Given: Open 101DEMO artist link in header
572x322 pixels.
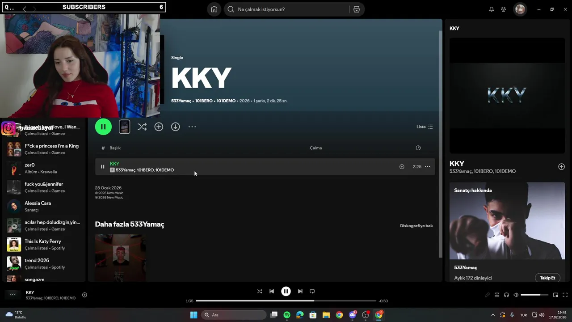Looking at the screenshot, I should [x=226, y=101].
